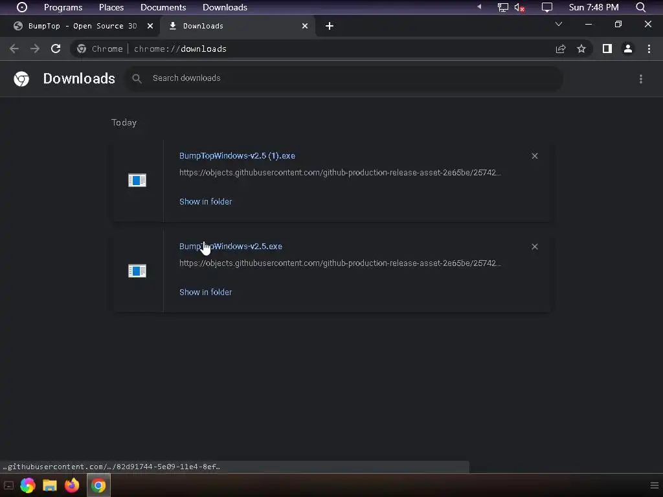Click file icon of BumpTopWindows-v2.5.exe
This screenshot has height=497, width=663.
(x=137, y=271)
